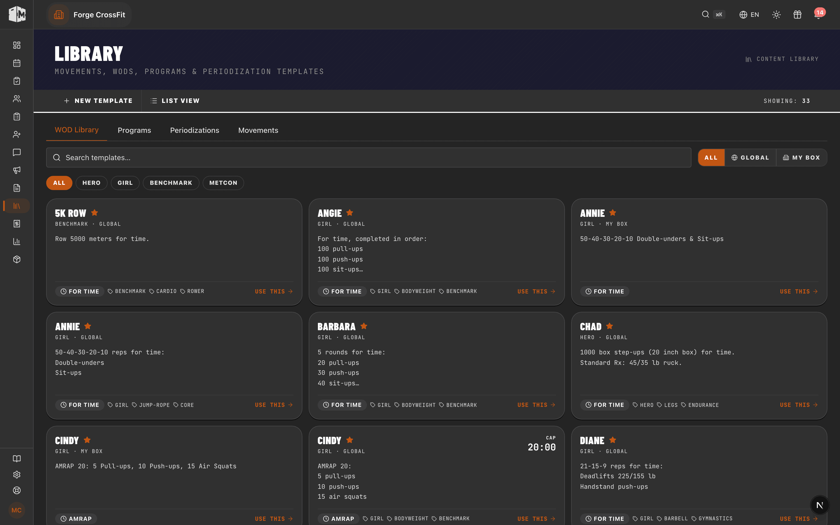840x525 pixels.
Task: Click the ⌘K search shortcut badge
Action: [x=719, y=15]
